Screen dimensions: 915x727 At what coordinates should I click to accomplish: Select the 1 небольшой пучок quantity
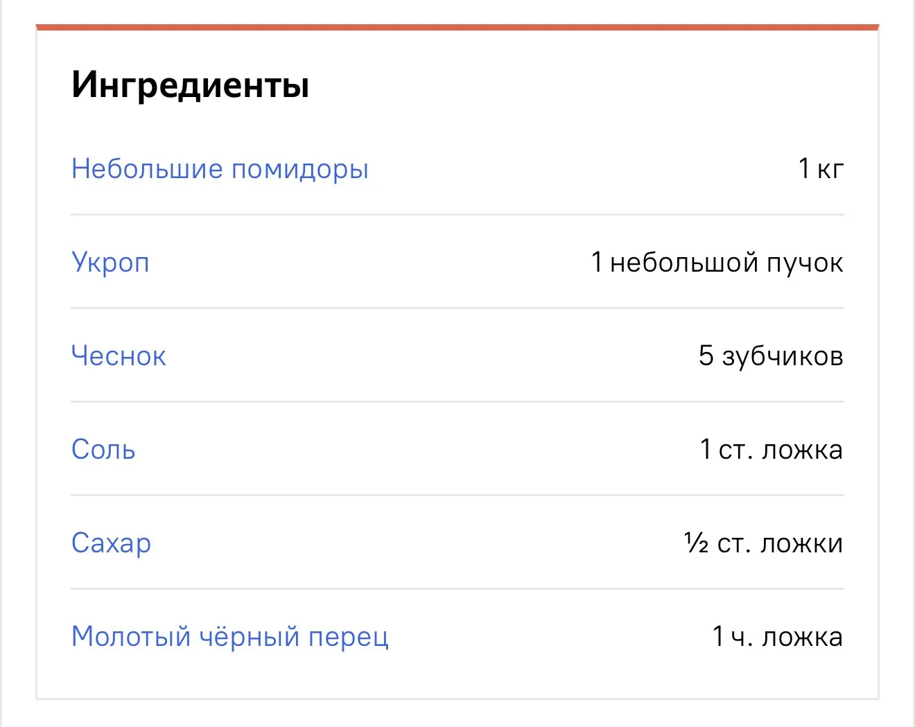pos(717,263)
